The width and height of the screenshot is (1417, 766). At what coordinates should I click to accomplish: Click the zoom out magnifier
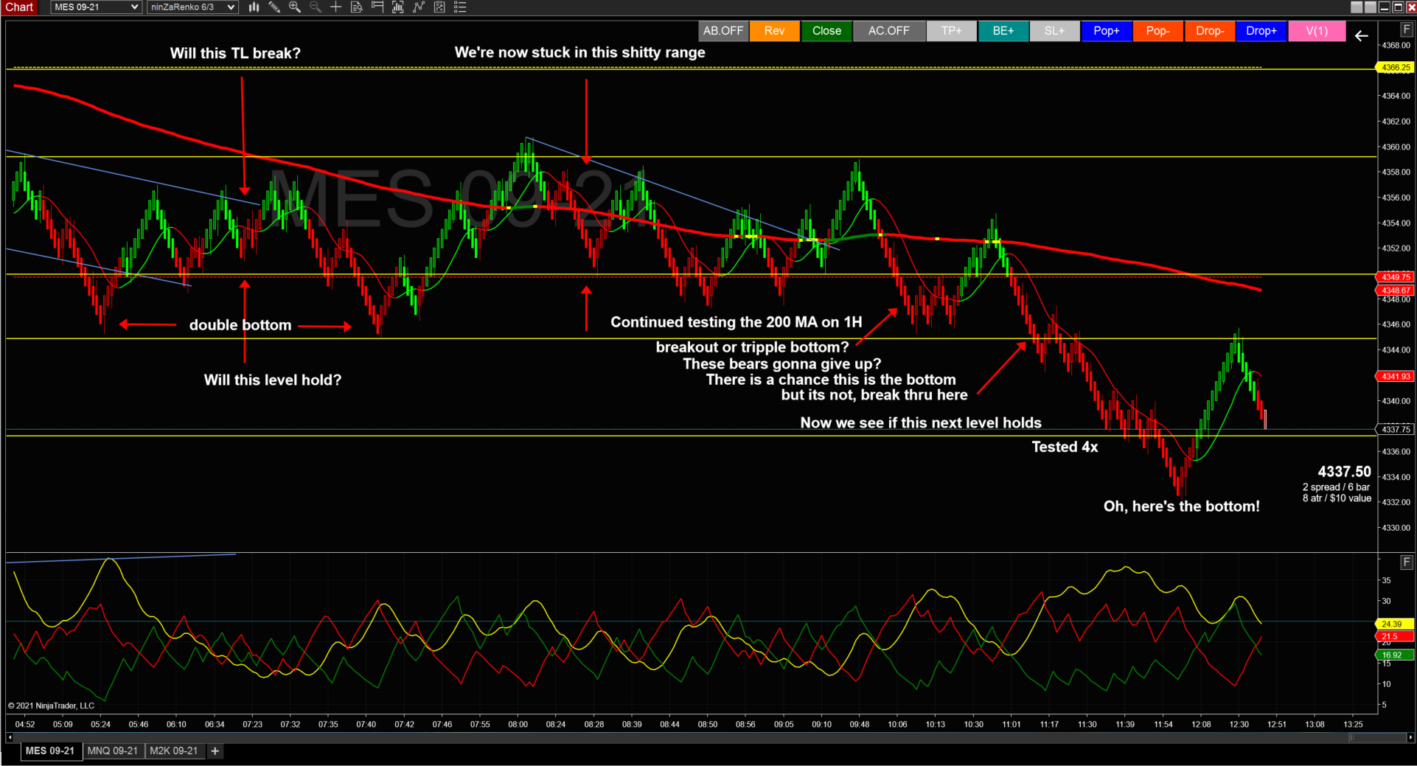[316, 7]
